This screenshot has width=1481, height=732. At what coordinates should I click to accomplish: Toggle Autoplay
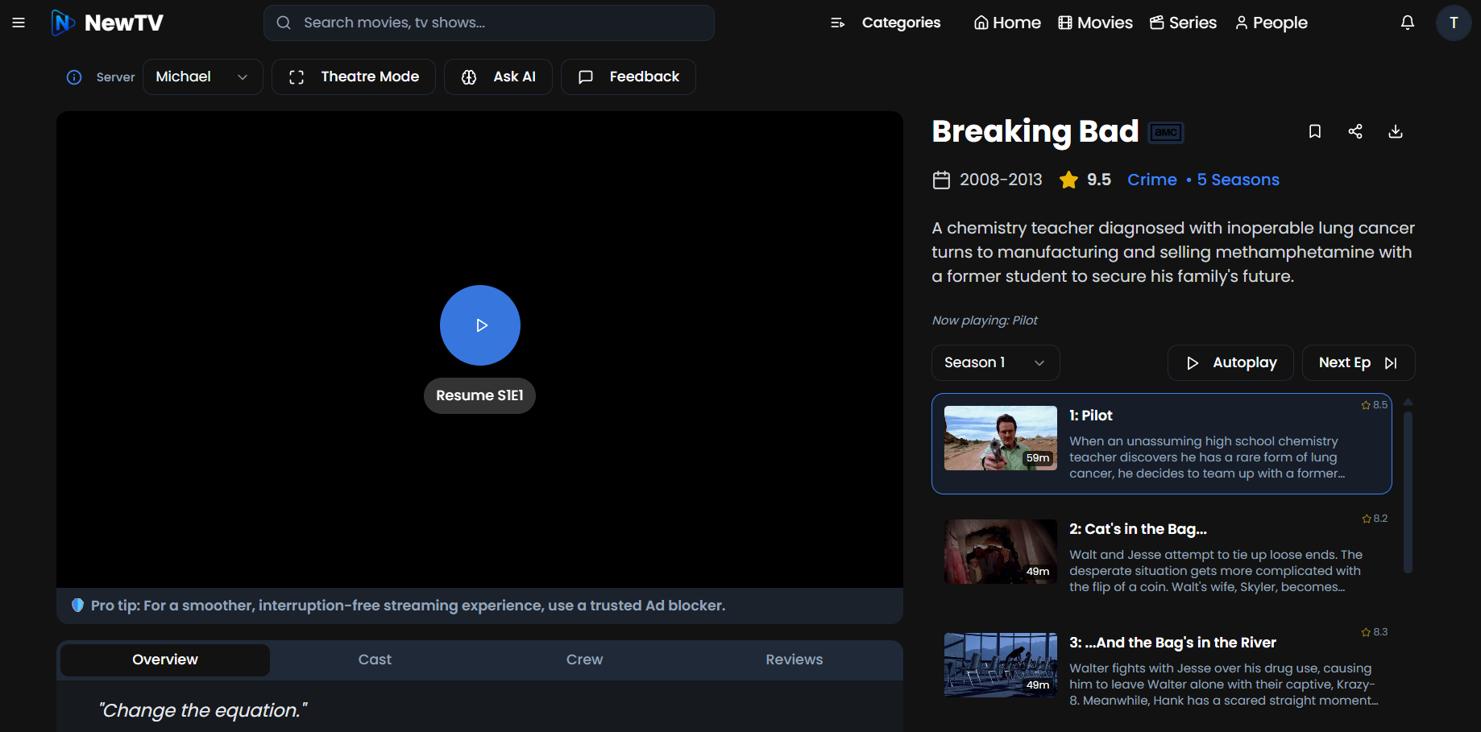1230,362
